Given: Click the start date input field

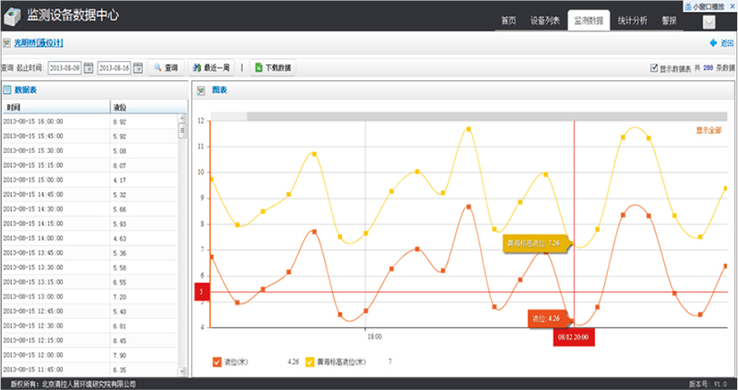Looking at the screenshot, I should (65, 67).
